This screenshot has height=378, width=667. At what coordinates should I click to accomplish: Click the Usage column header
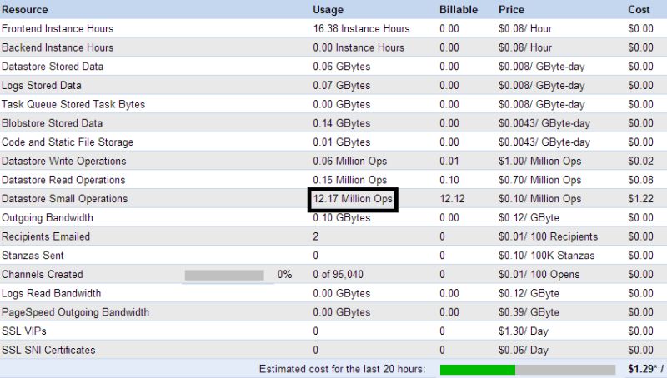pyautogui.click(x=328, y=10)
